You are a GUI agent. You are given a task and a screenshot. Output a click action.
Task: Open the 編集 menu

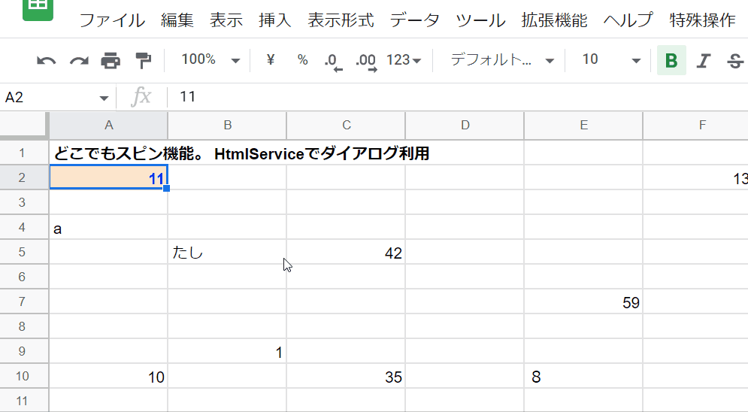(x=177, y=20)
